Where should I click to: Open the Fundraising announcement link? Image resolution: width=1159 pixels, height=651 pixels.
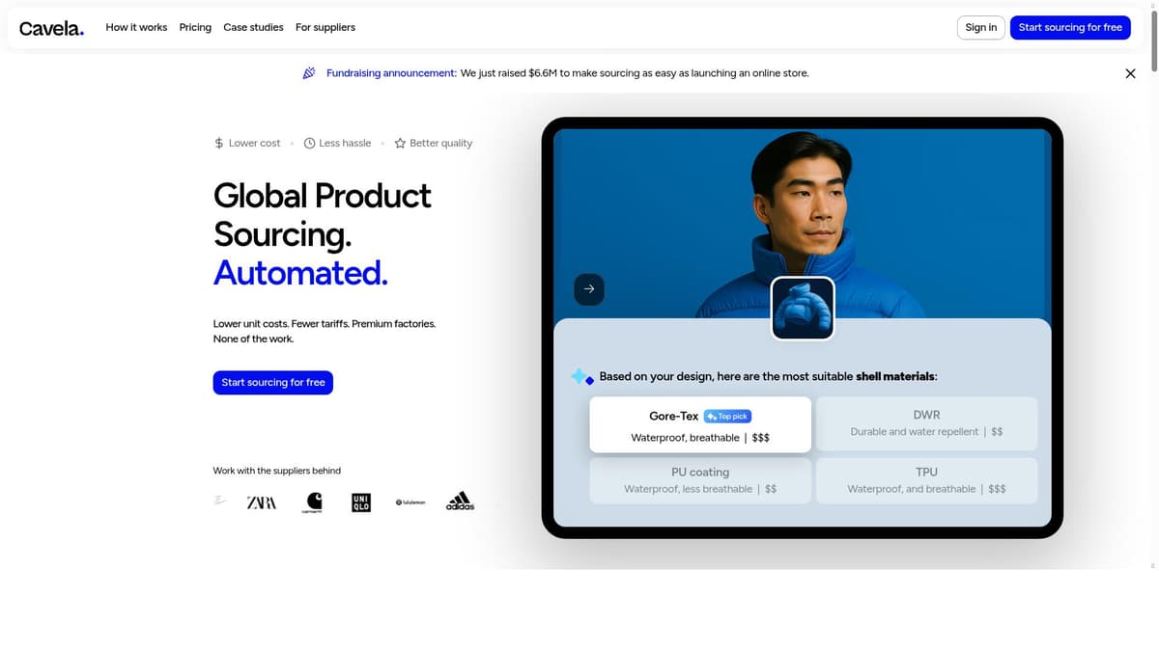pos(391,73)
